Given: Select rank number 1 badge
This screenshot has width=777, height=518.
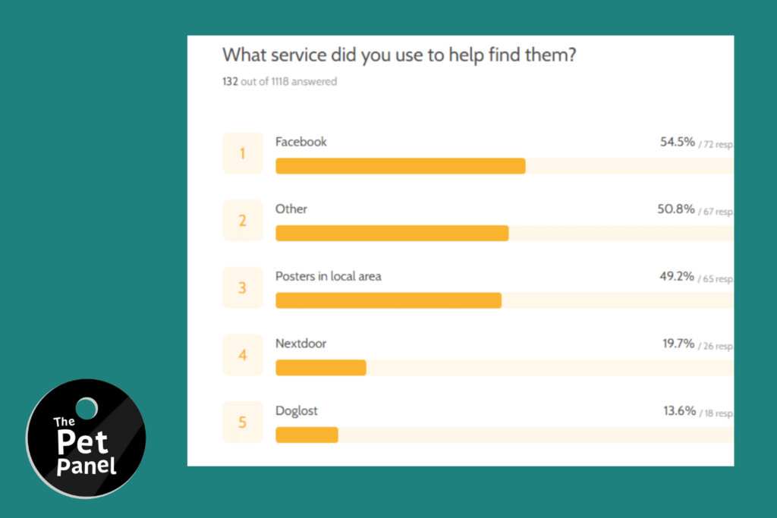Looking at the screenshot, I should pos(242,153).
